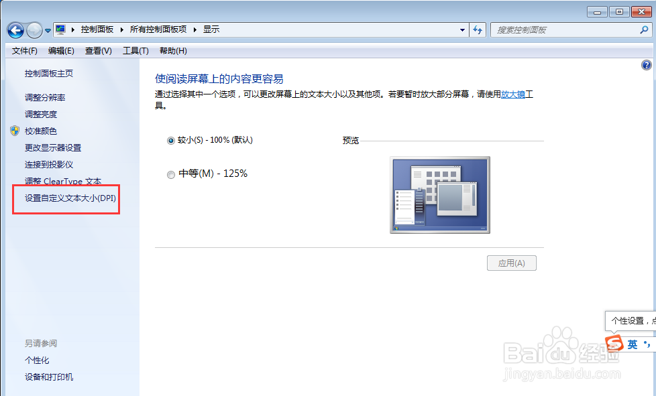The height and width of the screenshot is (396, 656).
Task: Refresh the current view with the refresh icon
Action: tap(477, 29)
